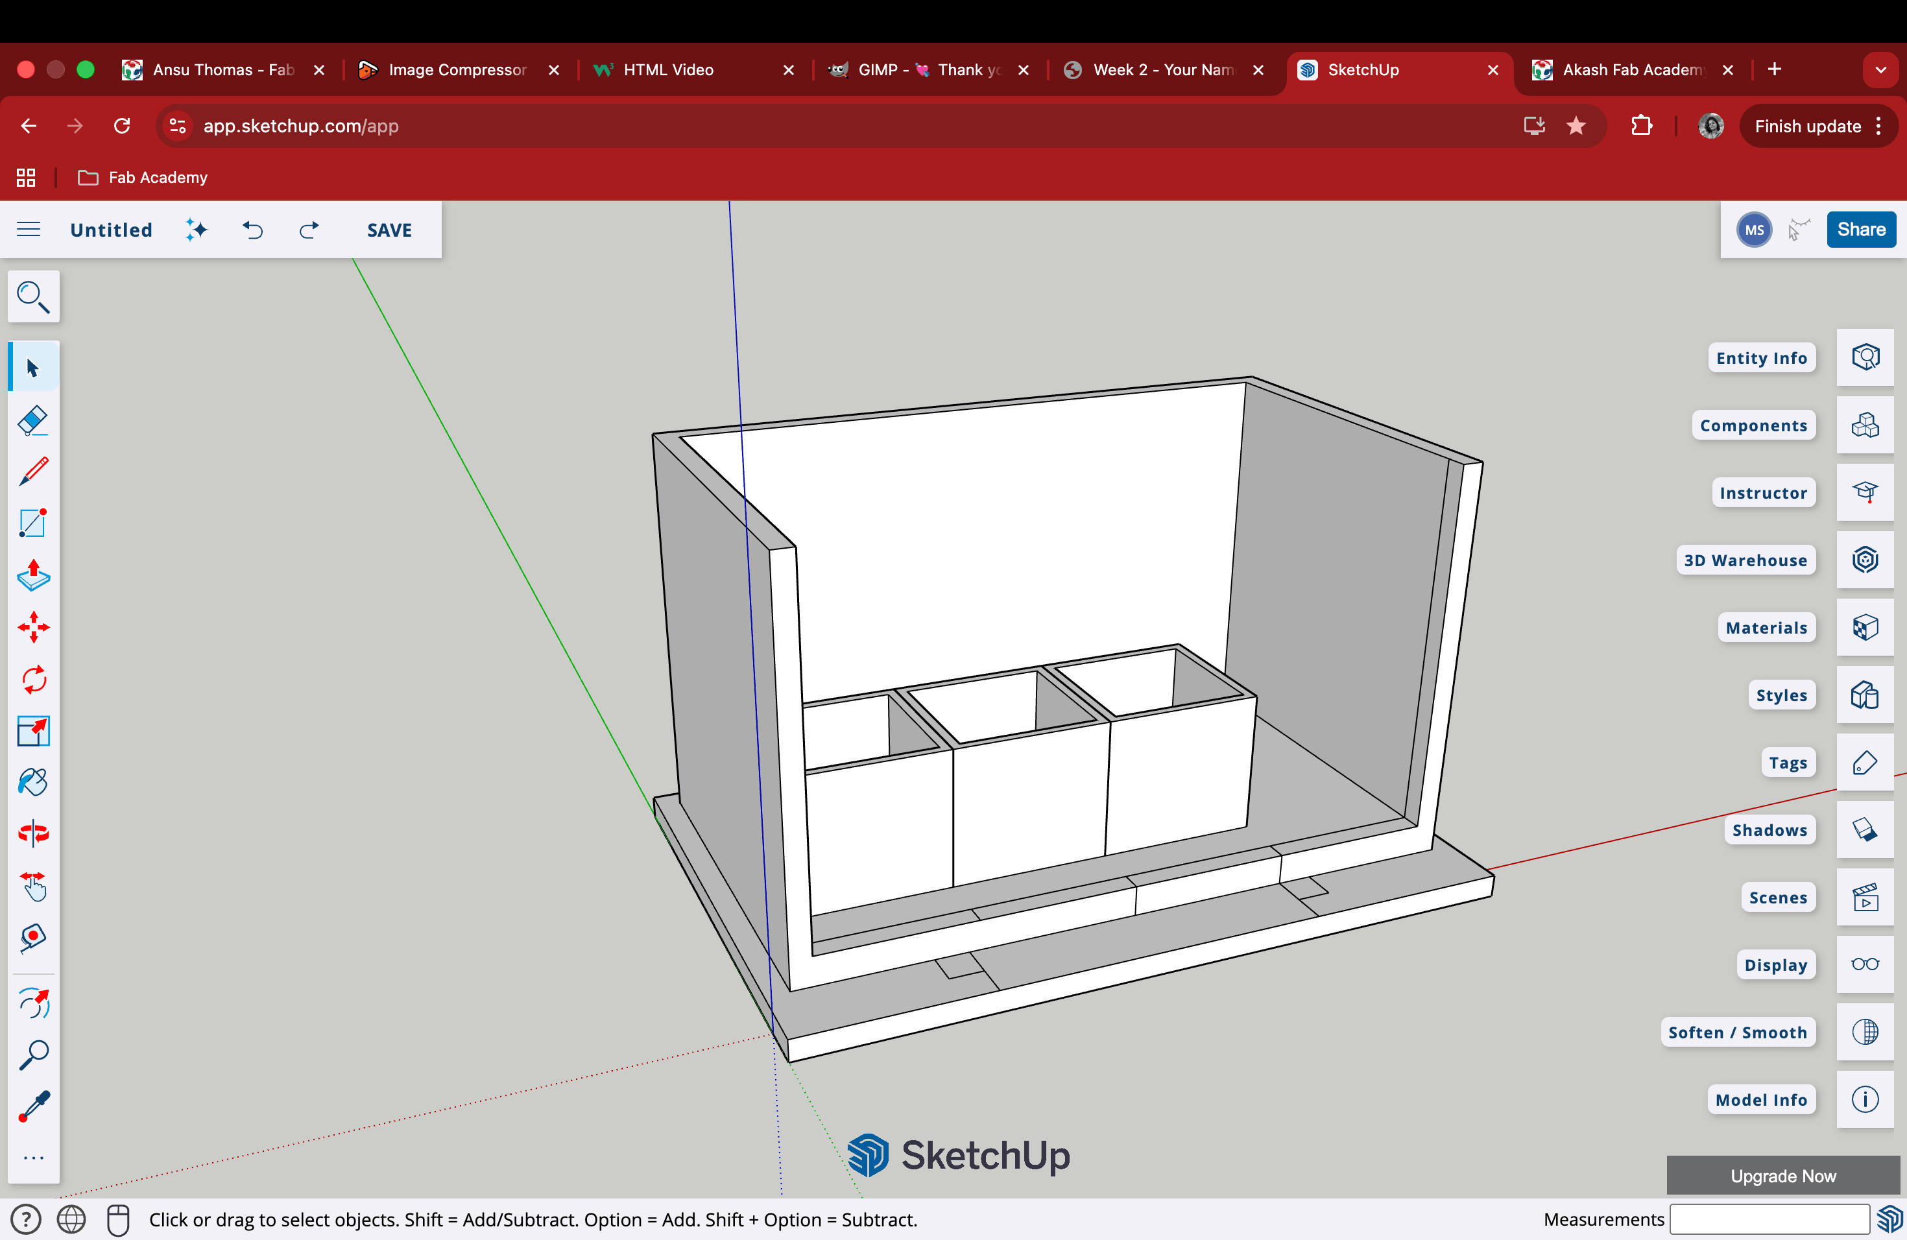This screenshot has width=1907, height=1240.
Task: Click the SAVE button
Action: [x=389, y=230]
